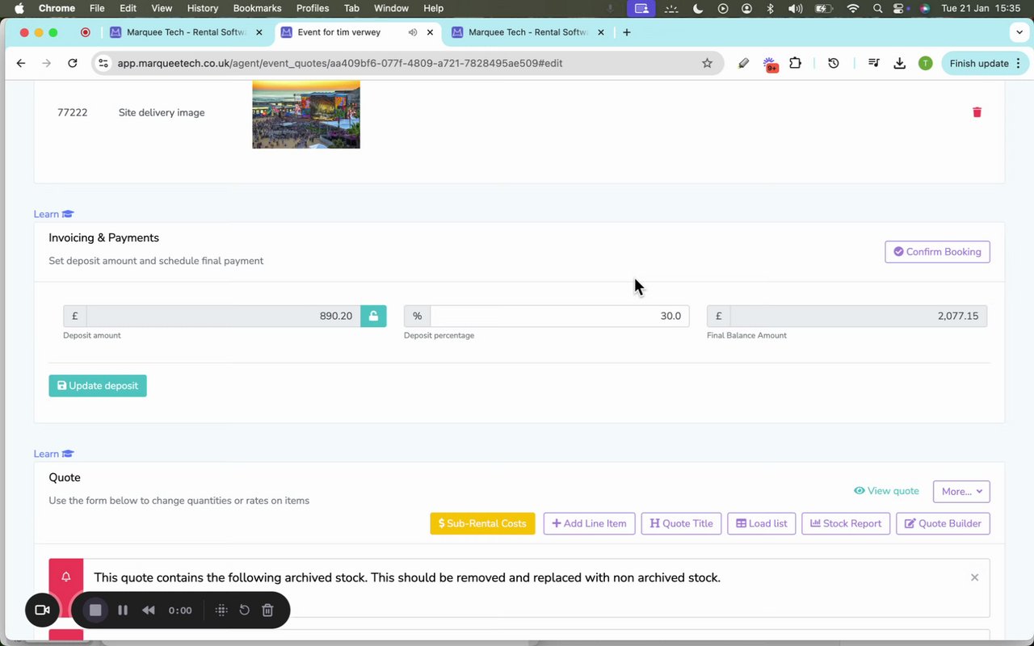Toggle the recorder camera button

(43, 610)
